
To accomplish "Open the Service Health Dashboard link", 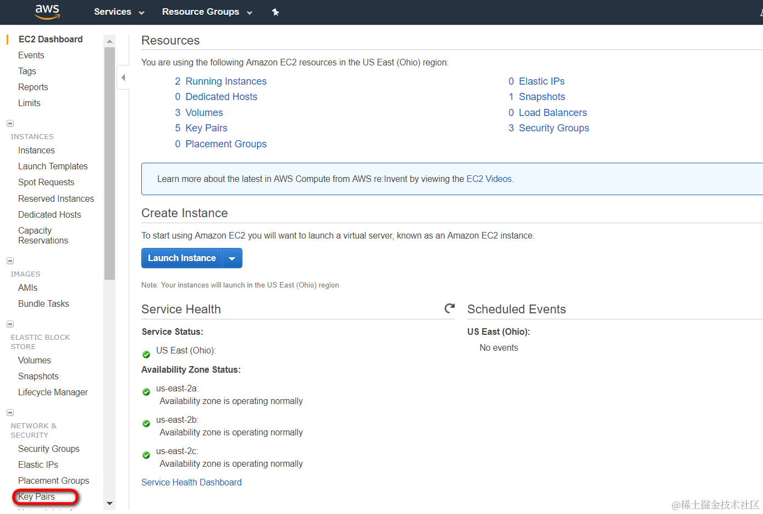I will click(191, 482).
